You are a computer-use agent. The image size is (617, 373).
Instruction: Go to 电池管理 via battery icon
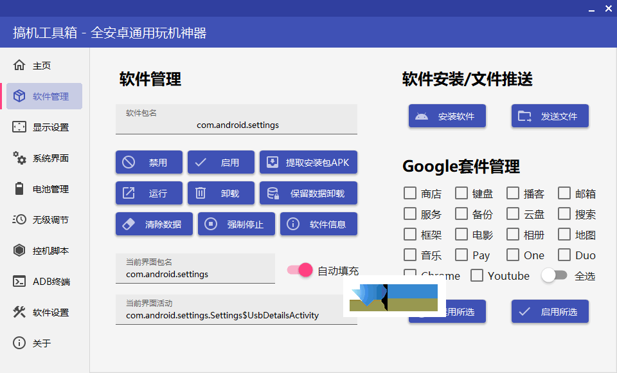click(x=19, y=188)
